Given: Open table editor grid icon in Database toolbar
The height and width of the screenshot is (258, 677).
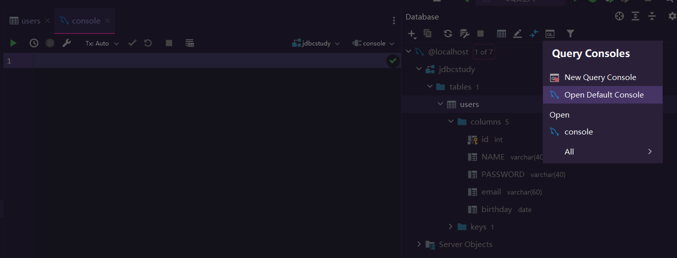Looking at the screenshot, I should [x=501, y=33].
